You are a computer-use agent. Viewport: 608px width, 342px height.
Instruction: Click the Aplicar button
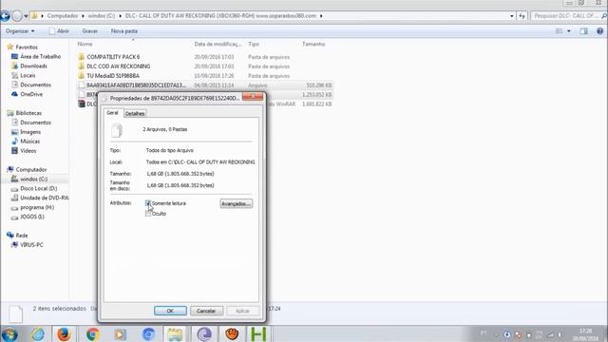pyautogui.click(x=243, y=311)
